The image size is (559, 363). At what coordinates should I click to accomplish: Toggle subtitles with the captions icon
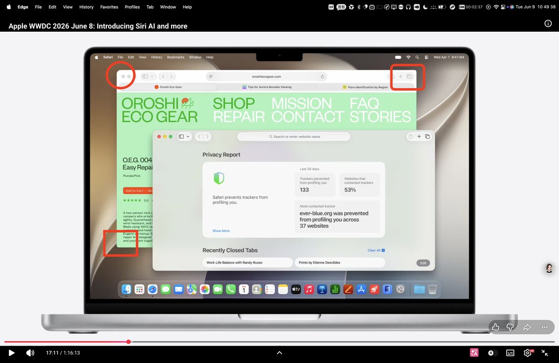click(x=510, y=353)
